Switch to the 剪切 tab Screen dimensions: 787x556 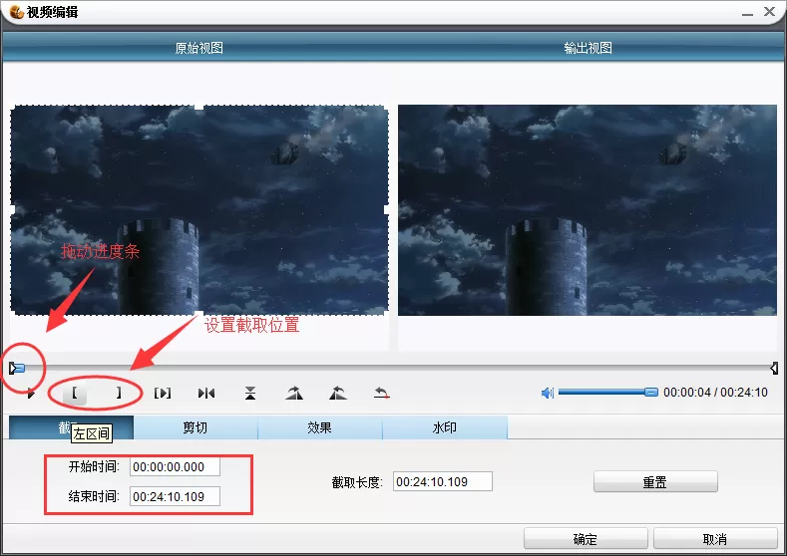[196, 427]
